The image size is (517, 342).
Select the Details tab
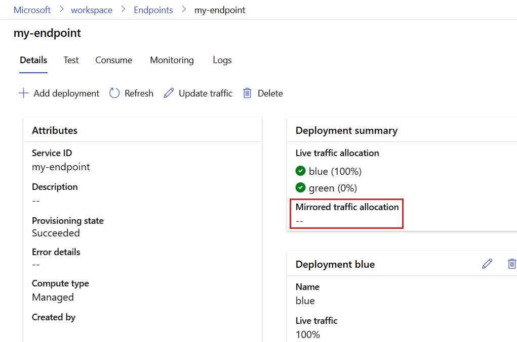tap(33, 60)
